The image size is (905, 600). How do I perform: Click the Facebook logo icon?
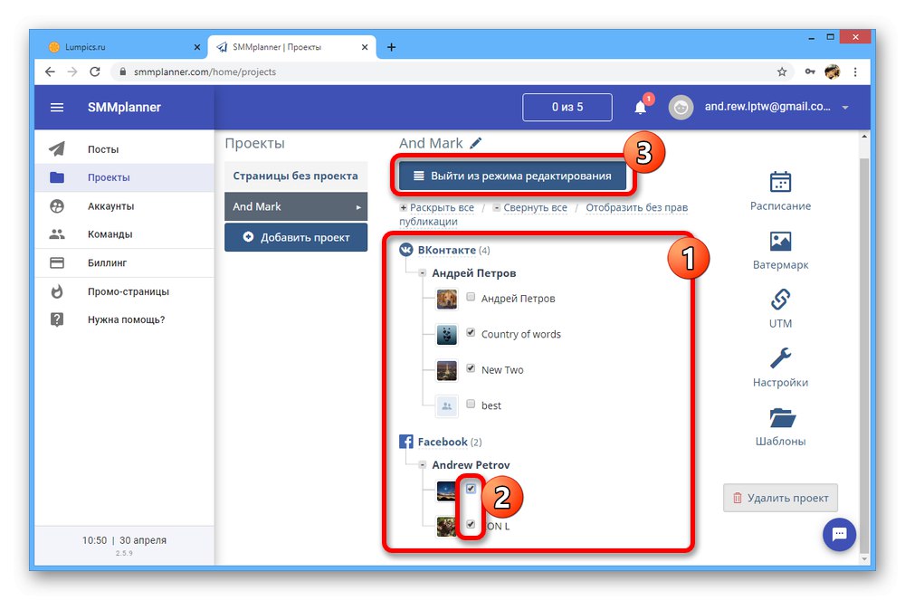pyautogui.click(x=406, y=442)
